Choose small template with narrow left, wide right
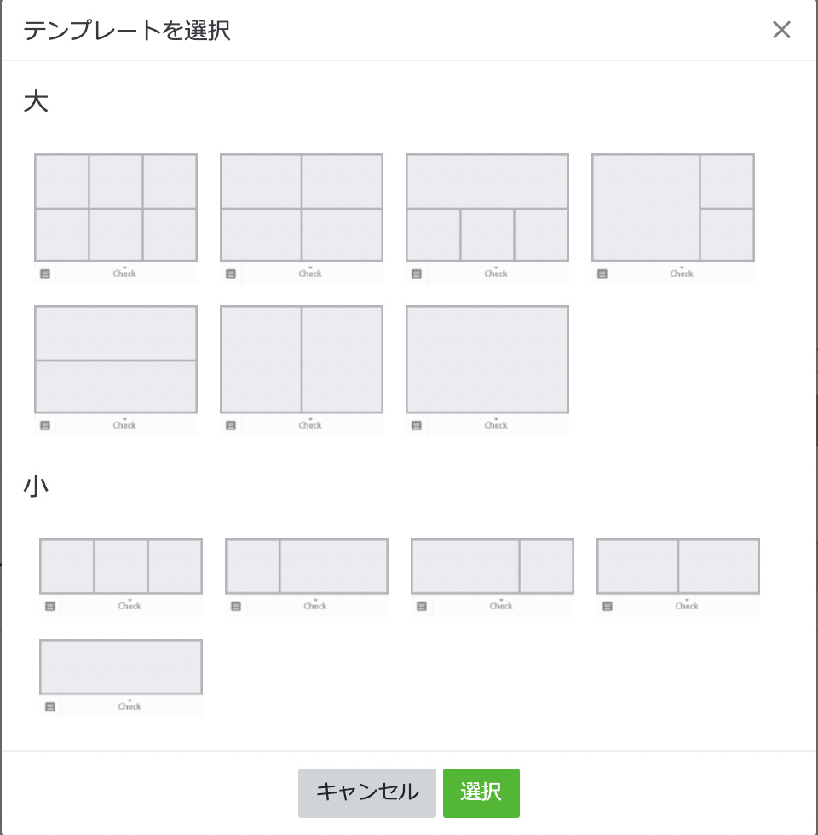818x835 pixels. pyautogui.click(x=307, y=567)
